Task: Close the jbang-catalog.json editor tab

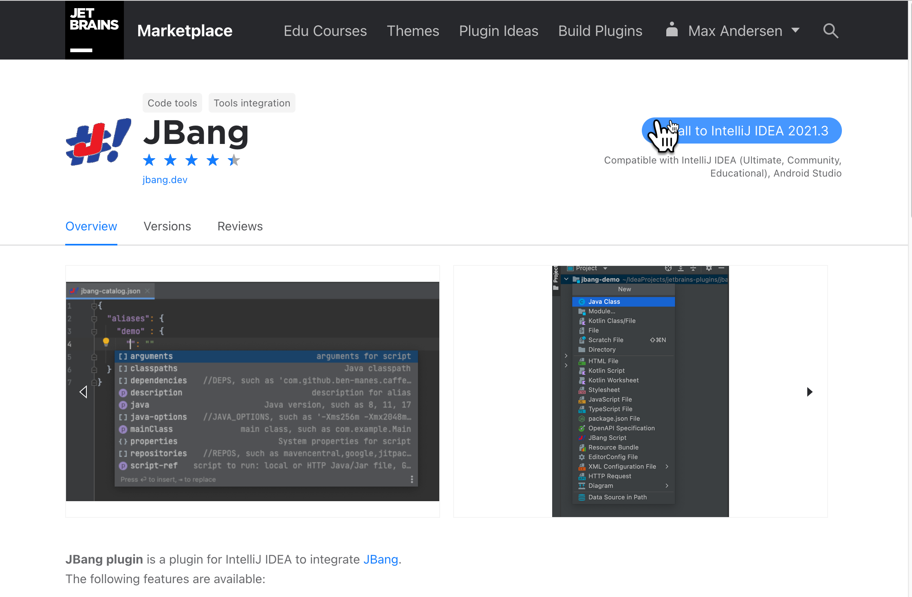Action: tap(148, 291)
